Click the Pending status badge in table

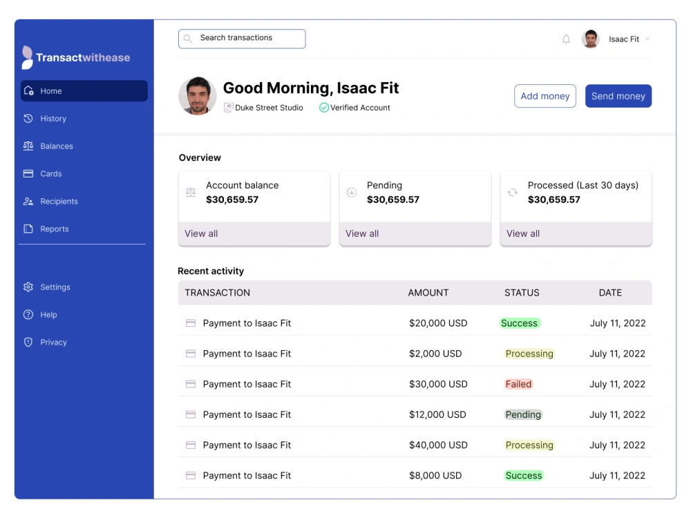523,414
